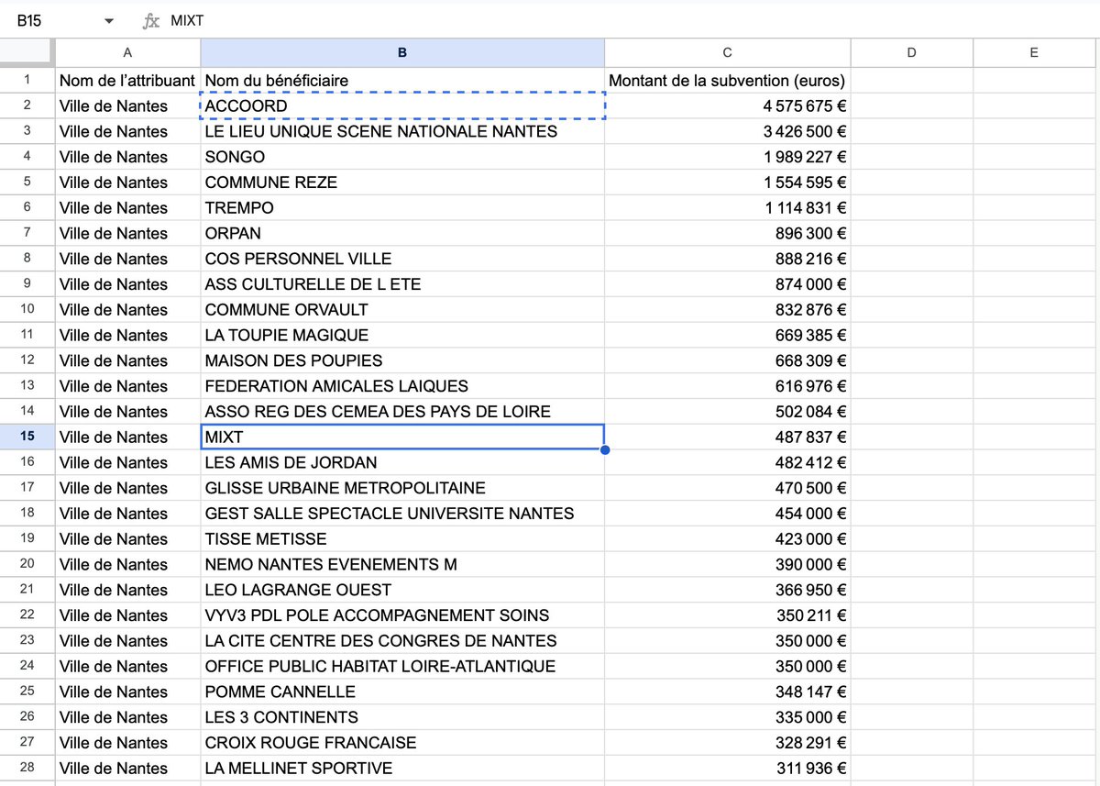This screenshot has width=1100, height=786.
Task: Select row 1 header
Action: coord(27,80)
